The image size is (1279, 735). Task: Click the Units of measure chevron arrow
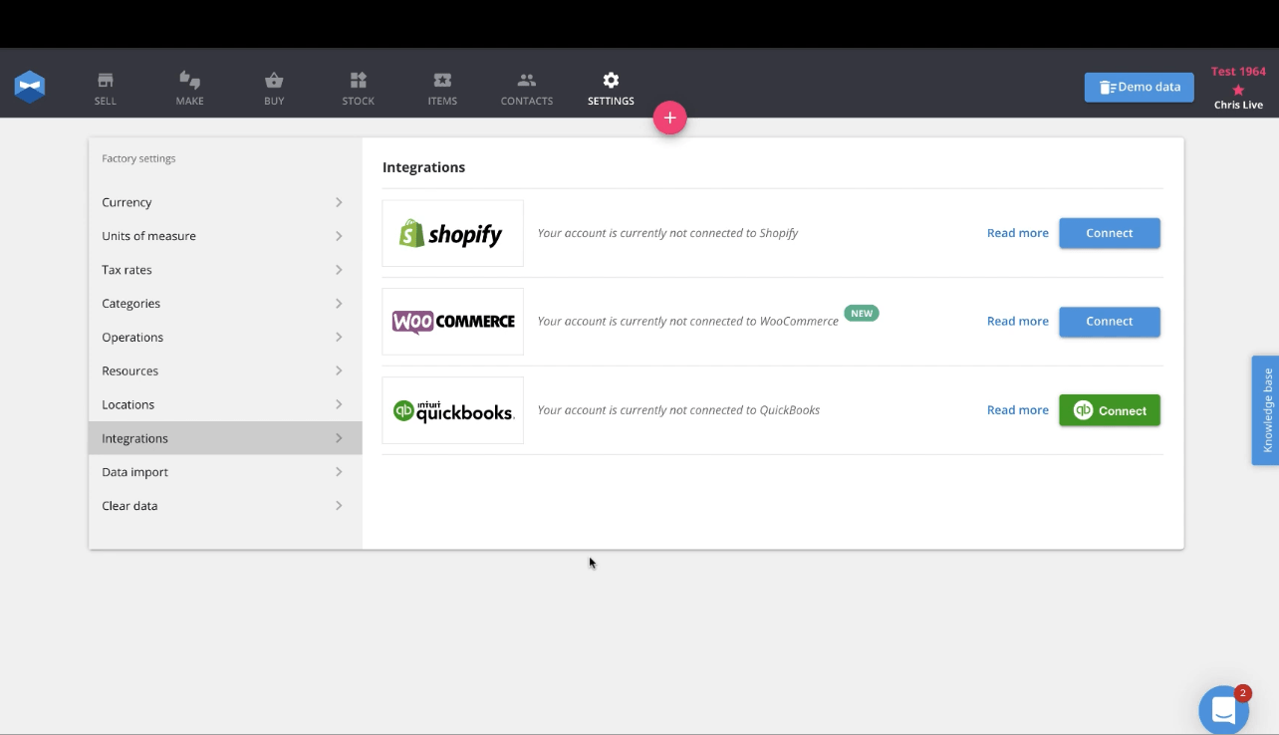[x=339, y=236]
